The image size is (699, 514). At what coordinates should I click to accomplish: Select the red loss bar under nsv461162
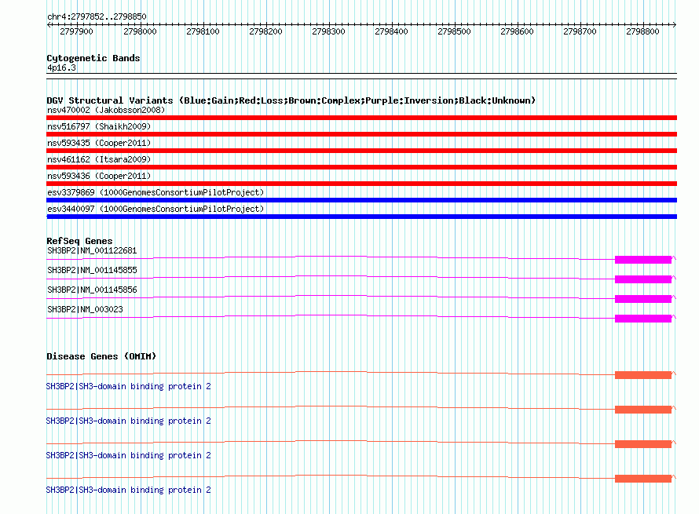(x=361, y=167)
